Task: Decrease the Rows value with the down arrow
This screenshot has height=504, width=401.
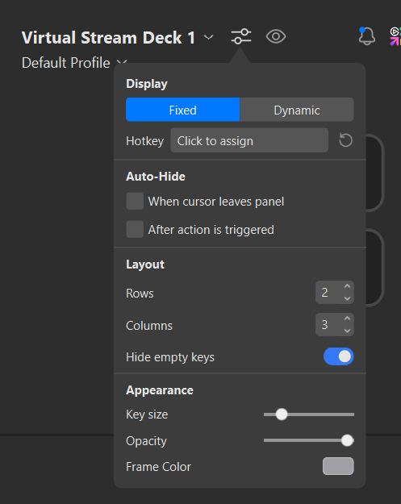Action: click(x=347, y=298)
